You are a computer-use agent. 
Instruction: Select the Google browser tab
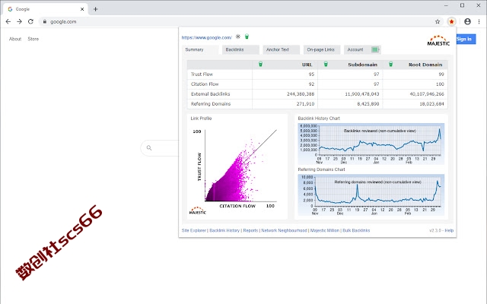46,9
